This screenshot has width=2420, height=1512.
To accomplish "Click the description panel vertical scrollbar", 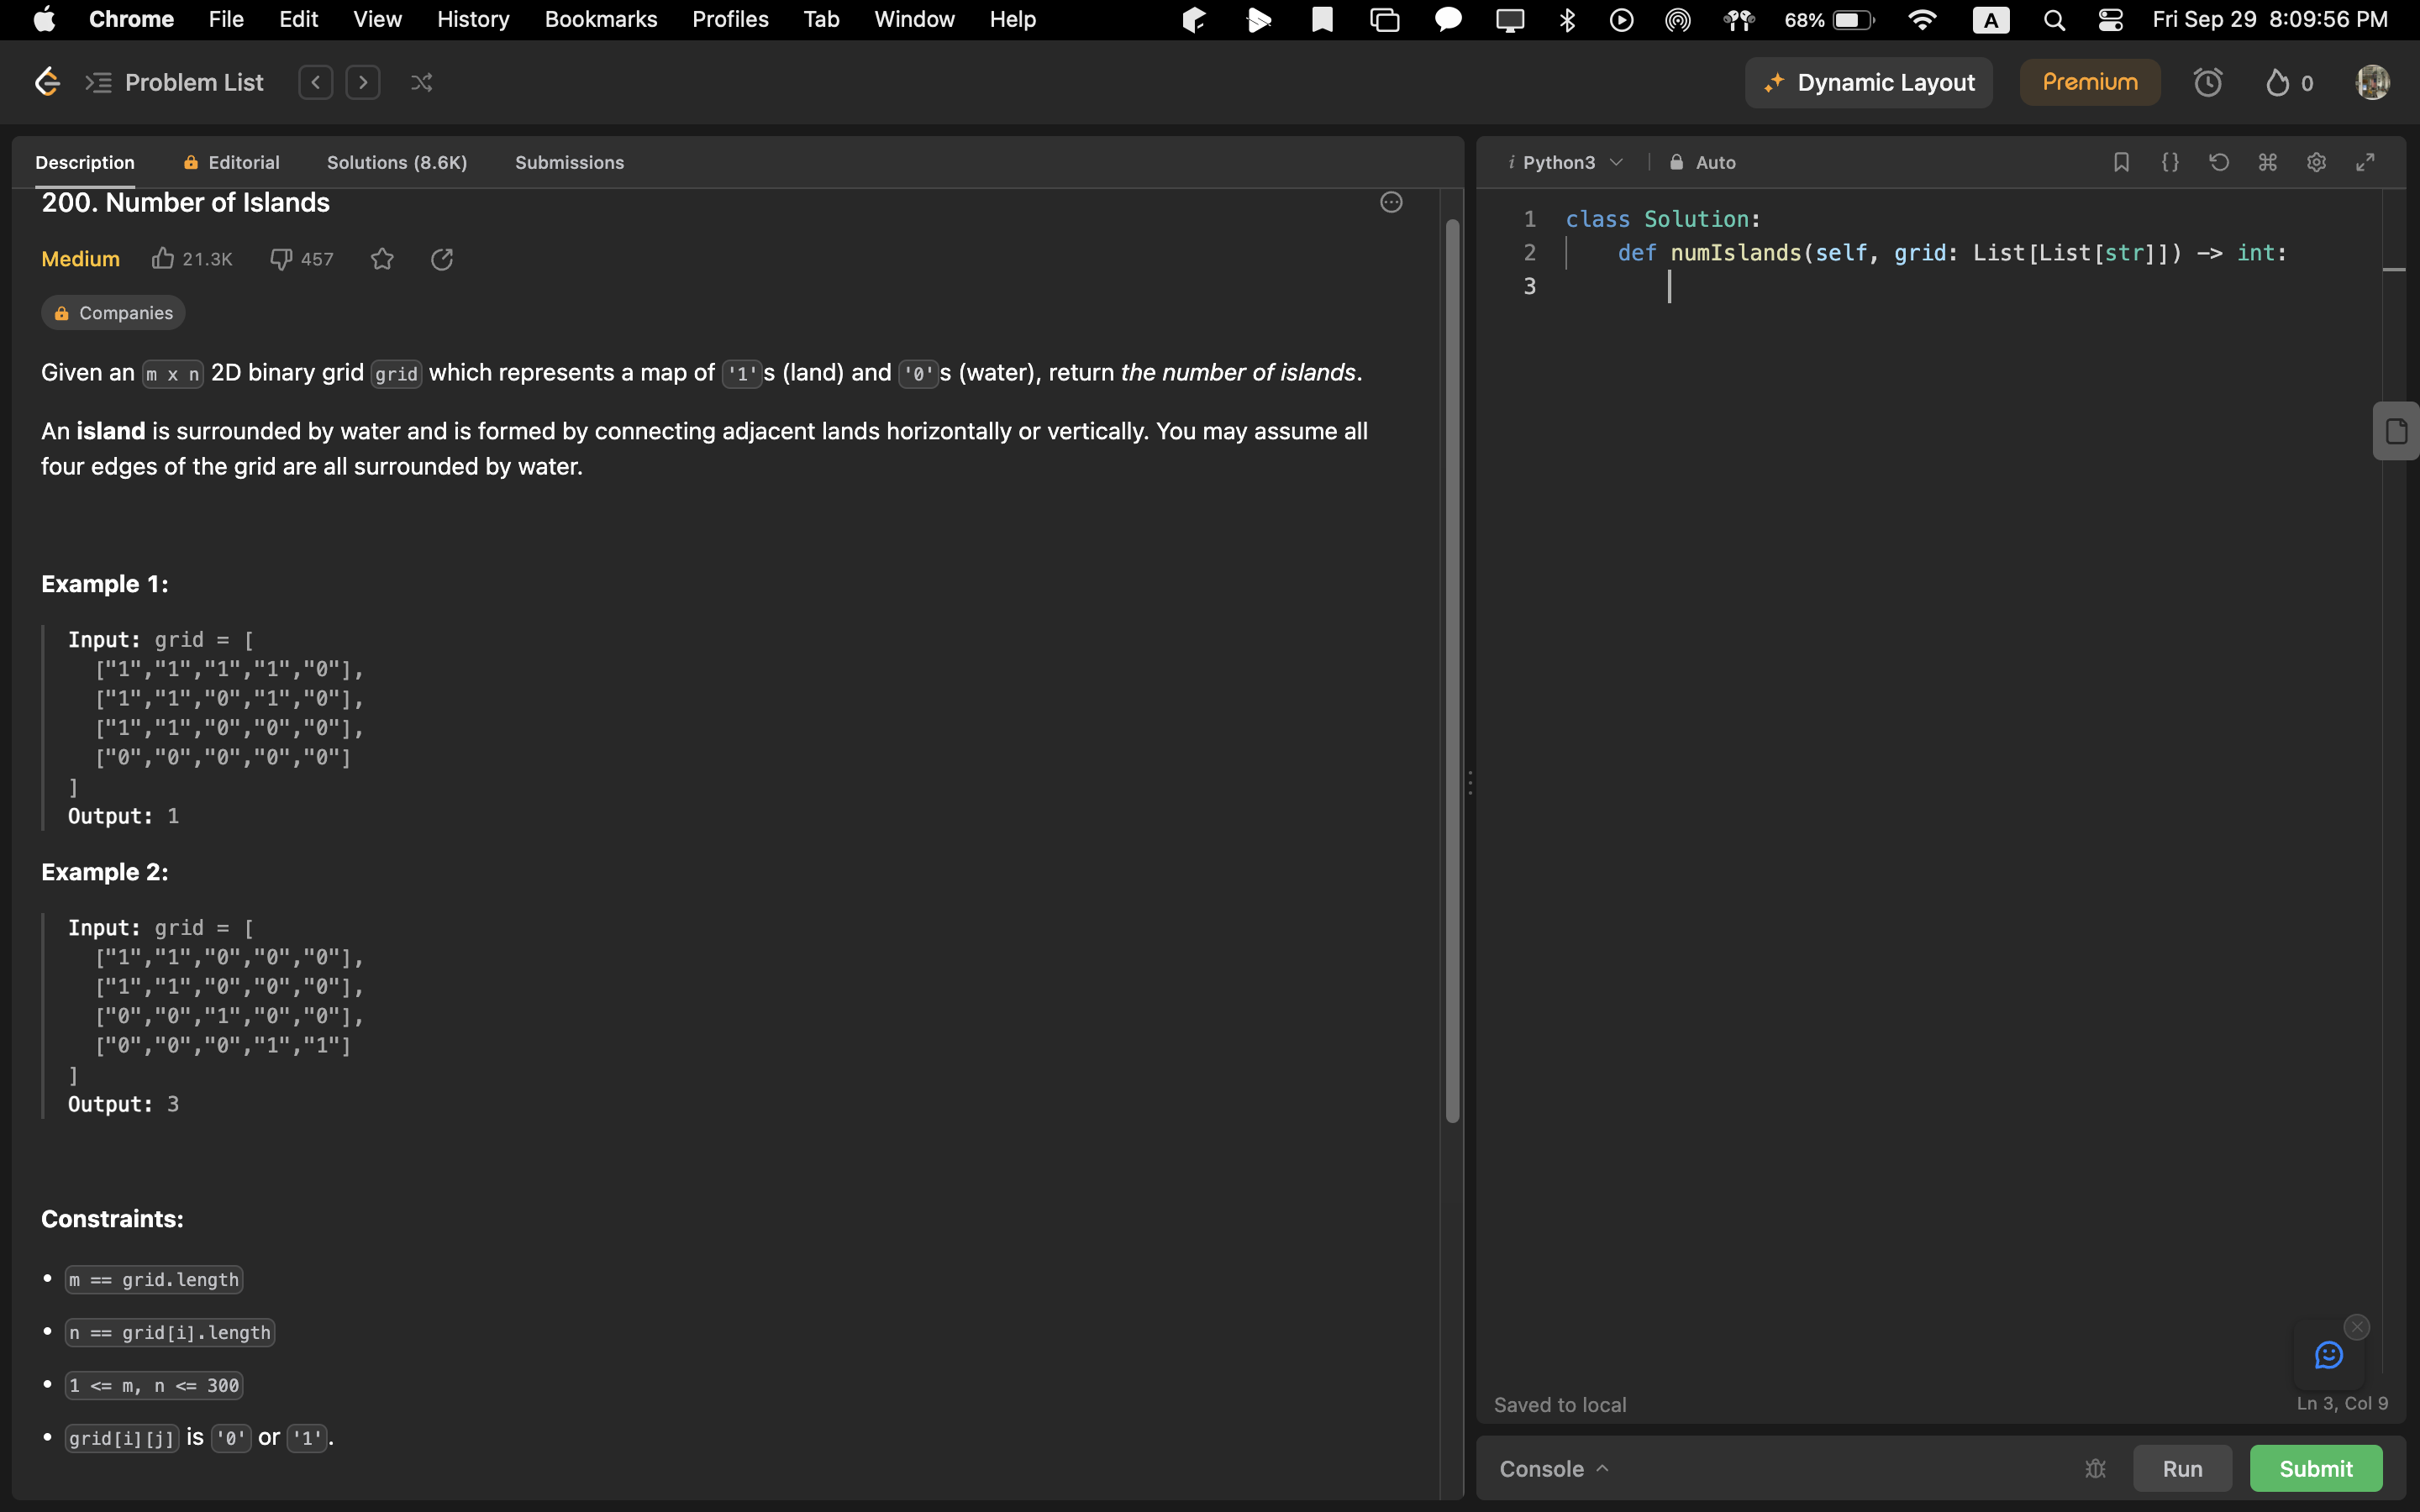I will pos(1452,670).
